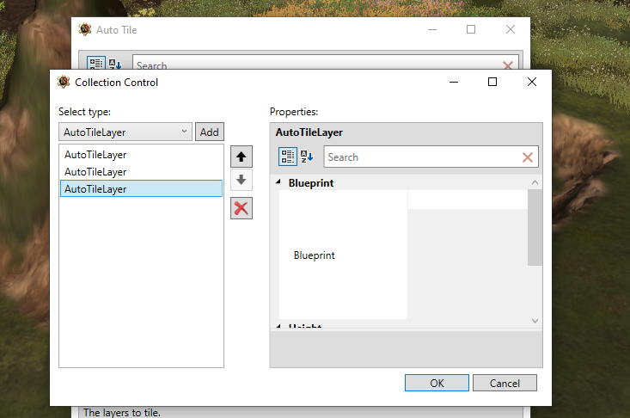This screenshot has width=630, height=418.
Task: Click Auto Tile categorized view icon
Action: 96,63
